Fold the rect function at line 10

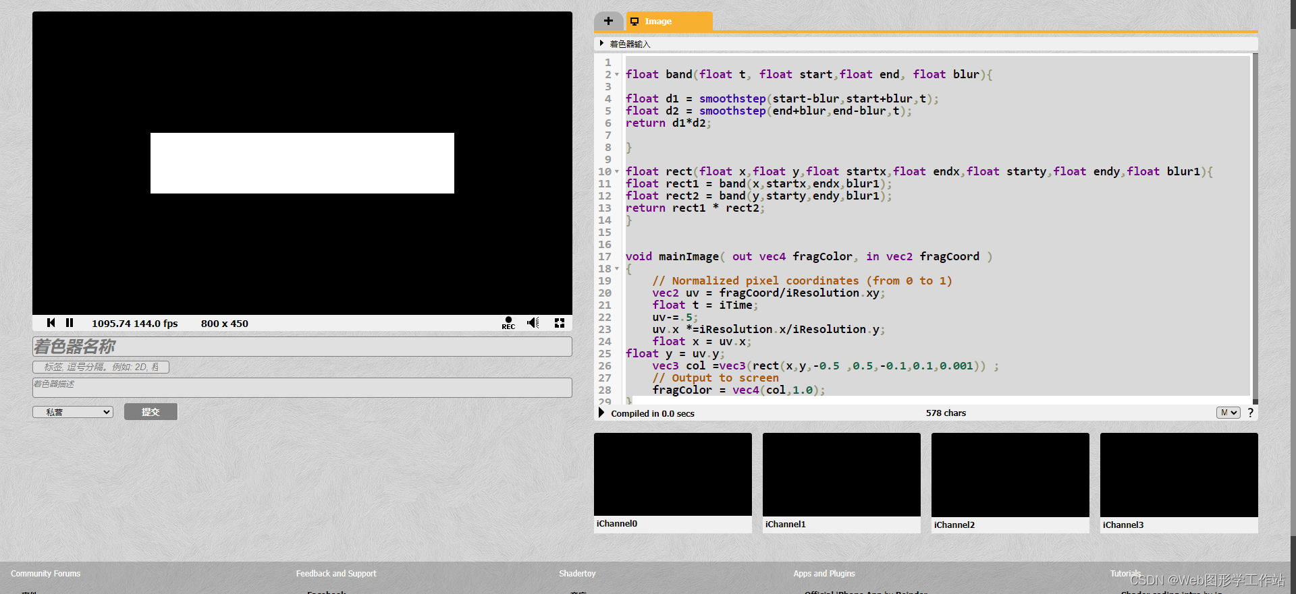617,172
